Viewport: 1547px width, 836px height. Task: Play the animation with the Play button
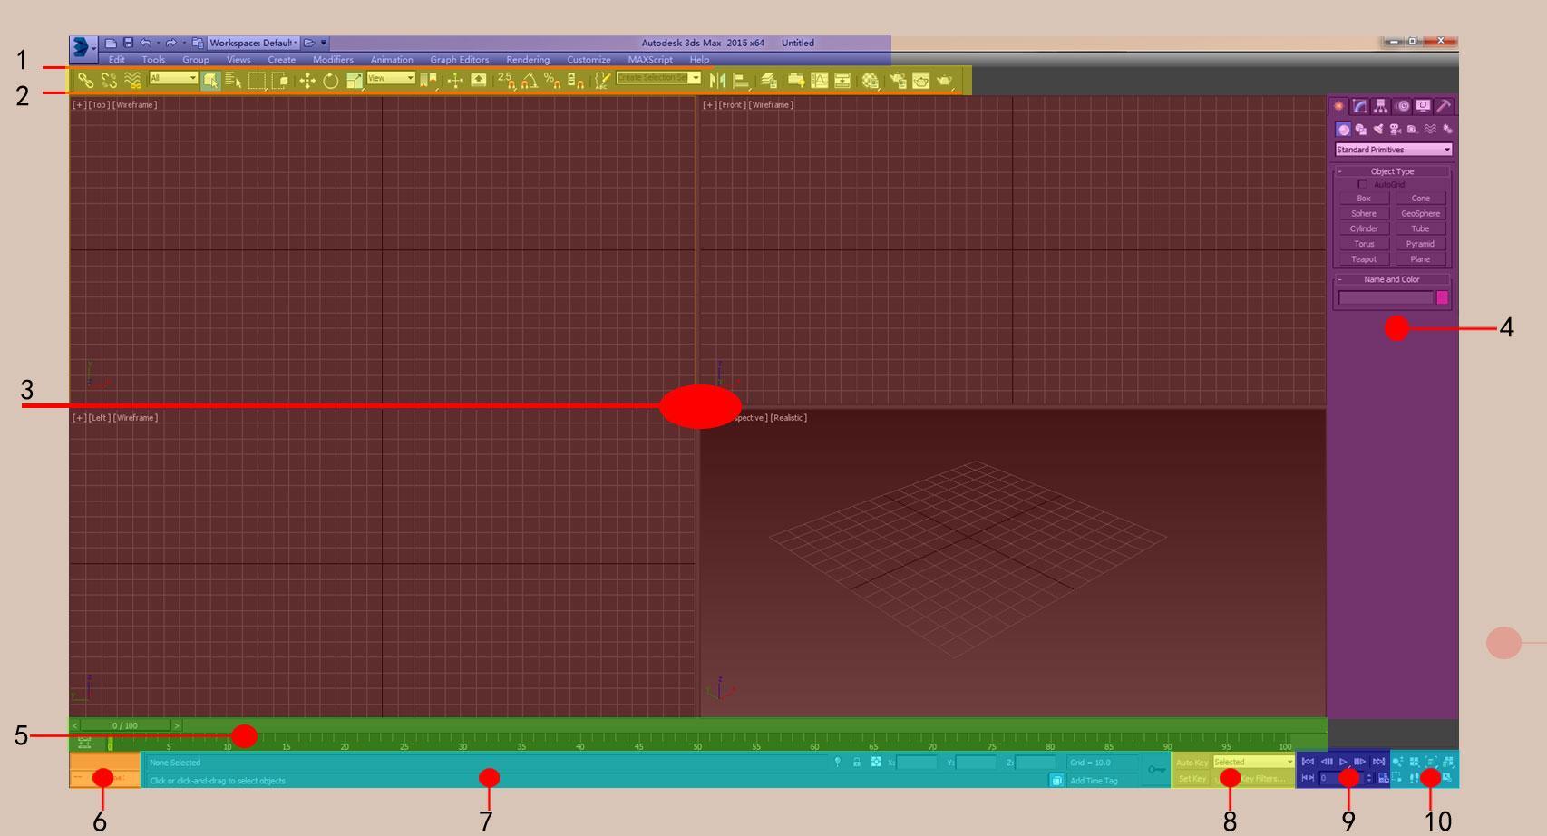click(1343, 762)
